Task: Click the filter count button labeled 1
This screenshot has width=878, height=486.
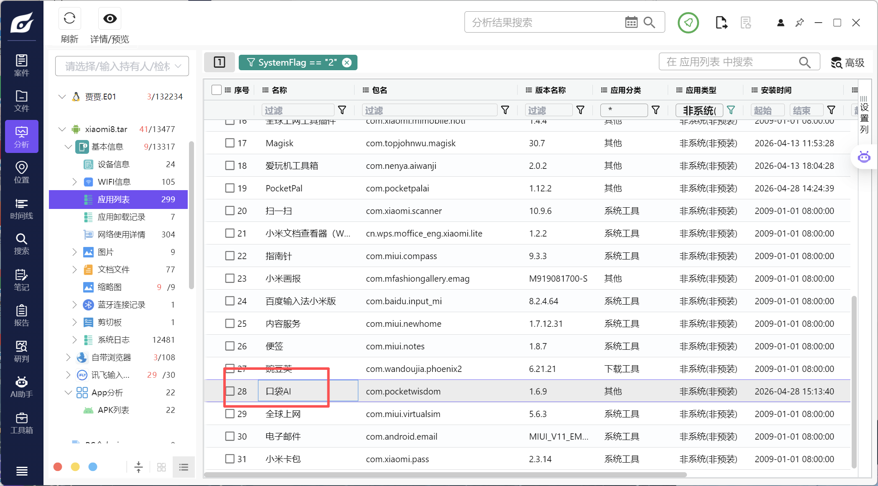Action: tap(219, 62)
